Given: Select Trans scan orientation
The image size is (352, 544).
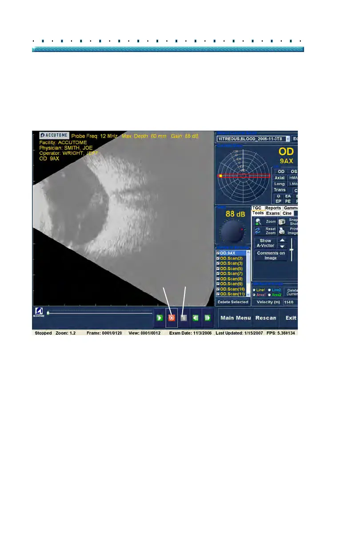Looking at the screenshot, I should click(280, 190).
